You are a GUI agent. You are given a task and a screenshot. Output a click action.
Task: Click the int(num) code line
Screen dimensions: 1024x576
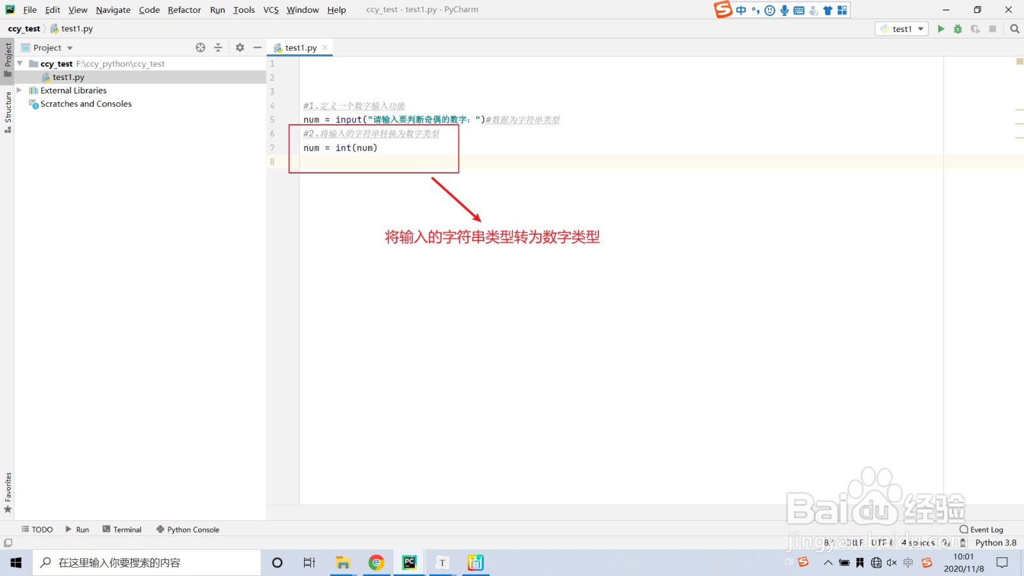[x=340, y=148]
